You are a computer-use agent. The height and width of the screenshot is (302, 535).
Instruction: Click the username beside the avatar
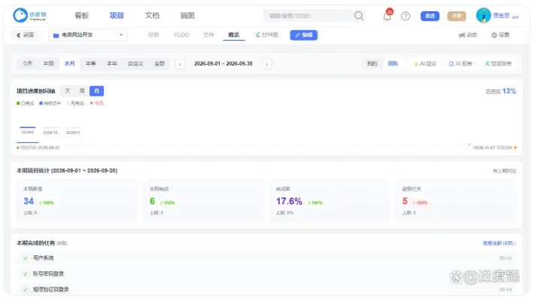pyautogui.click(x=501, y=16)
